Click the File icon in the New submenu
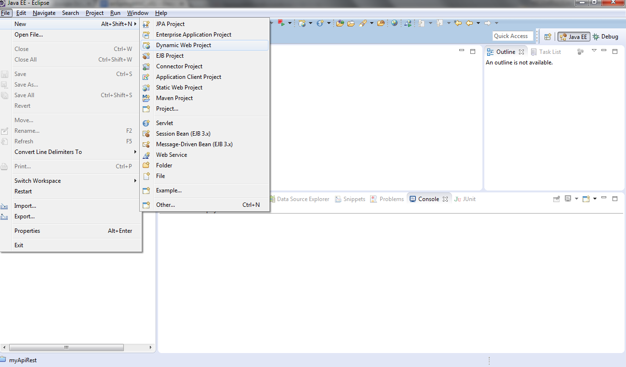626x367 pixels. pos(147,176)
